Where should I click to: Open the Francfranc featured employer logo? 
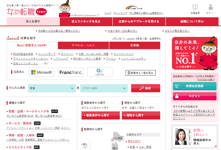pyautogui.click(x=71, y=72)
